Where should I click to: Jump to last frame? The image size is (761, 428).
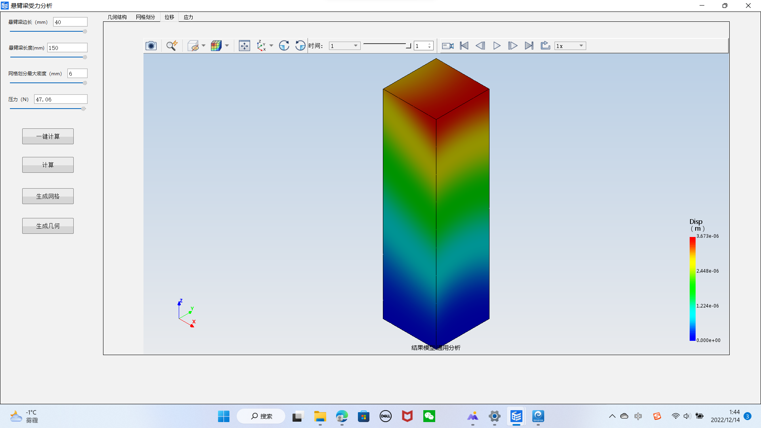(x=529, y=46)
